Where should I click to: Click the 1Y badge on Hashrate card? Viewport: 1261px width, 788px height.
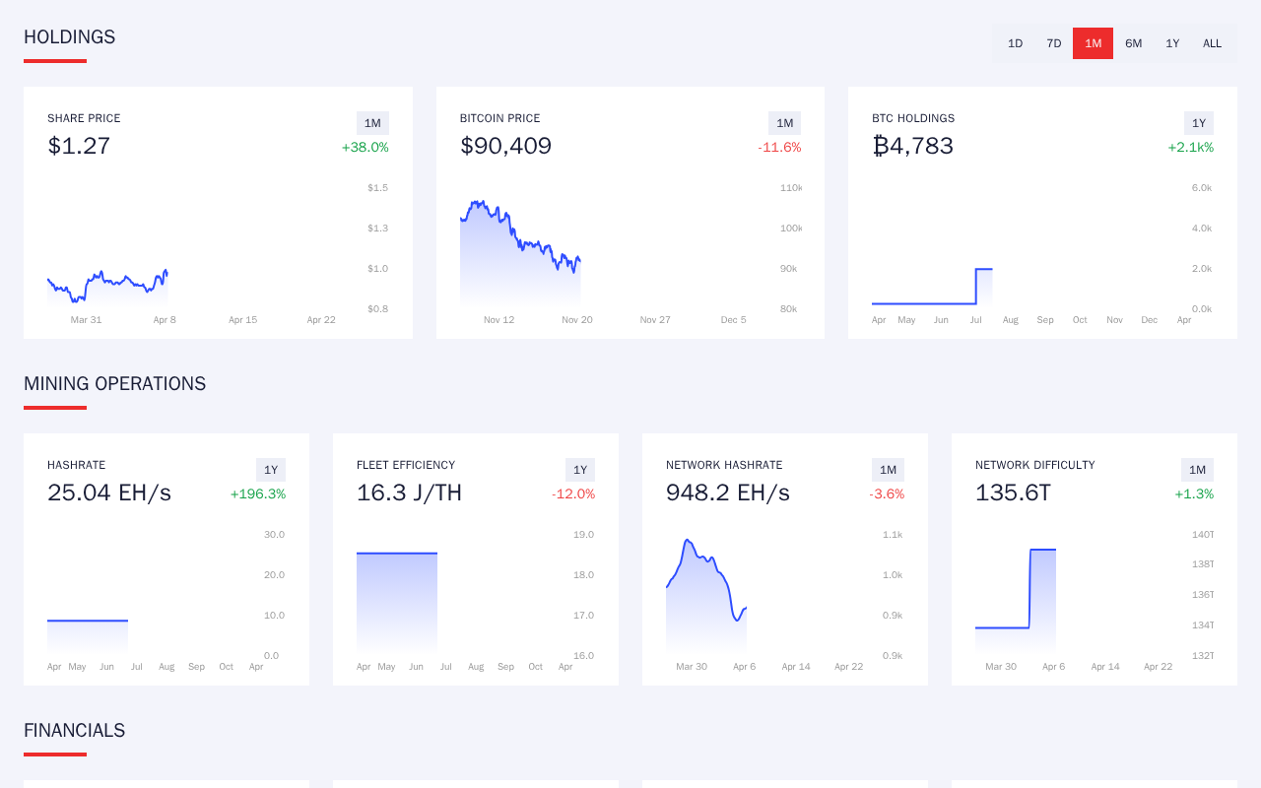click(271, 470)
